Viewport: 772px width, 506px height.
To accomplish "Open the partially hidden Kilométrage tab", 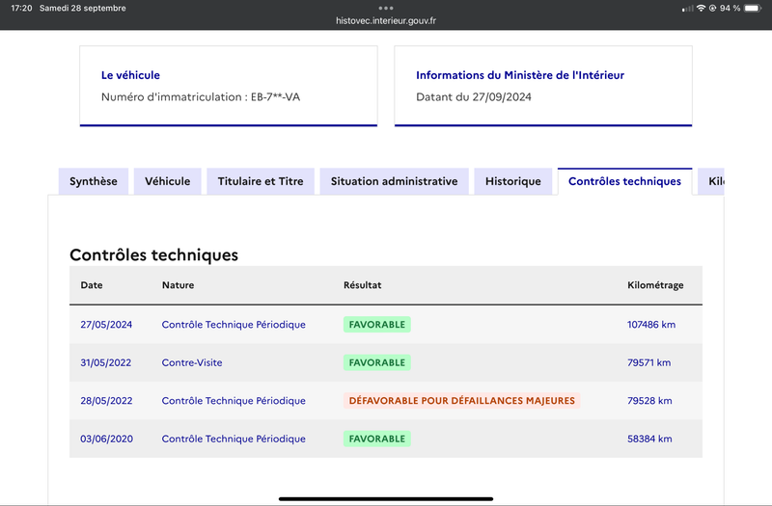I will tap(711, 181).
